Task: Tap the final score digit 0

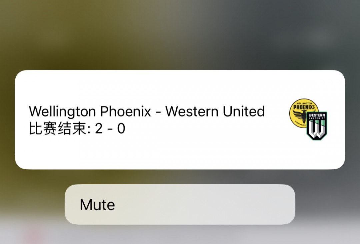Action: [x=121, y=128]
